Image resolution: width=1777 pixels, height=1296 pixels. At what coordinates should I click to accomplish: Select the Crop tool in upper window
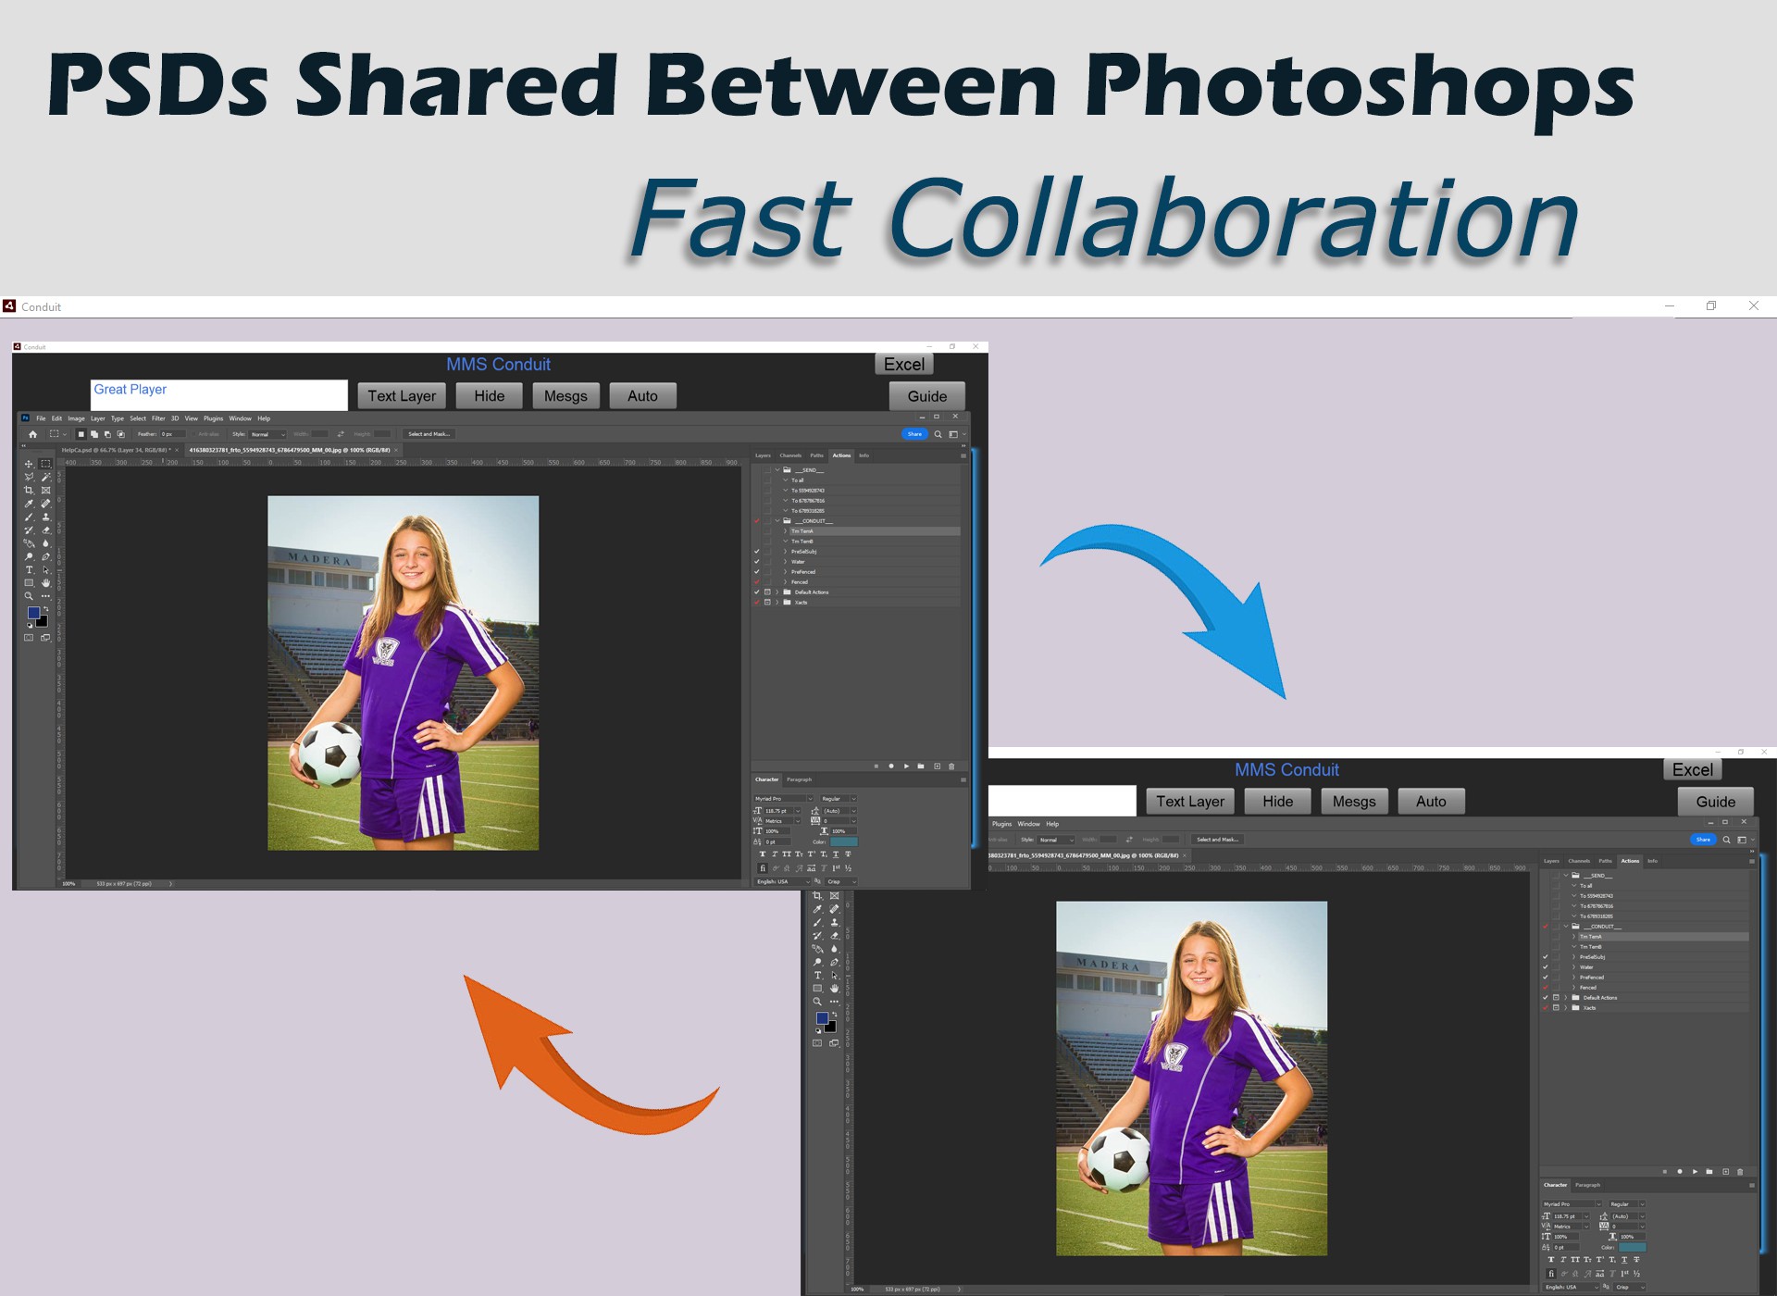[x=29, y=491]
